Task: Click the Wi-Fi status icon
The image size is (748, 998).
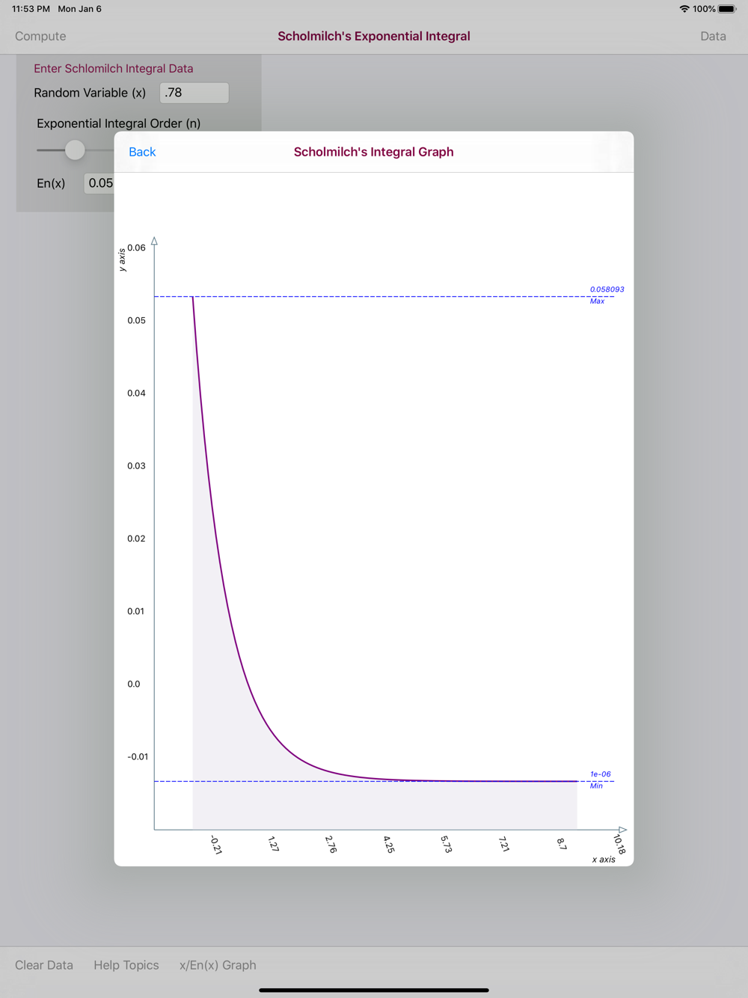Action: tap(684, 9)
